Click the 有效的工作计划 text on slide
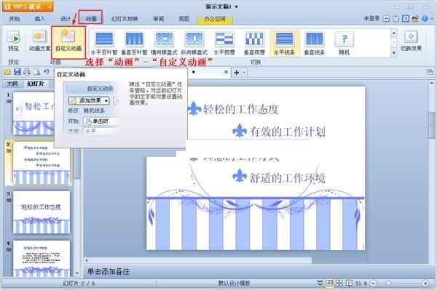Image resolution: width=437 pixels, height=290 pixels. [288, 132]
